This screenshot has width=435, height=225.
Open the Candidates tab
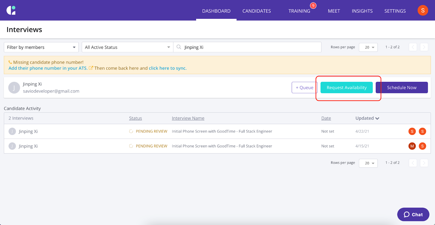pos(257,11)
